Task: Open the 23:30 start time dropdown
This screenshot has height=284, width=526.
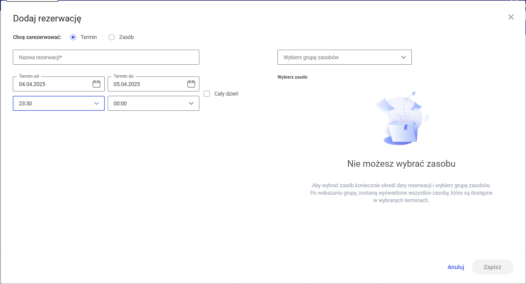Action: [59, 103]
